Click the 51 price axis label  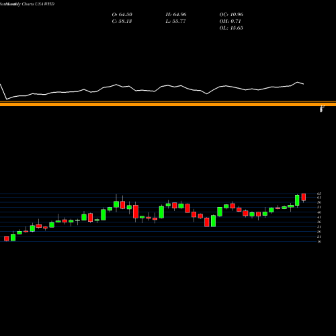[319, 207]
